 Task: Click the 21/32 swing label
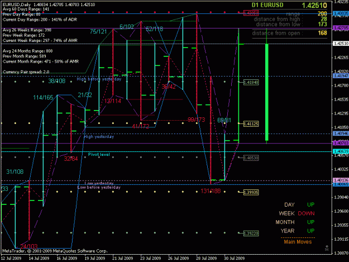(85, 96)
